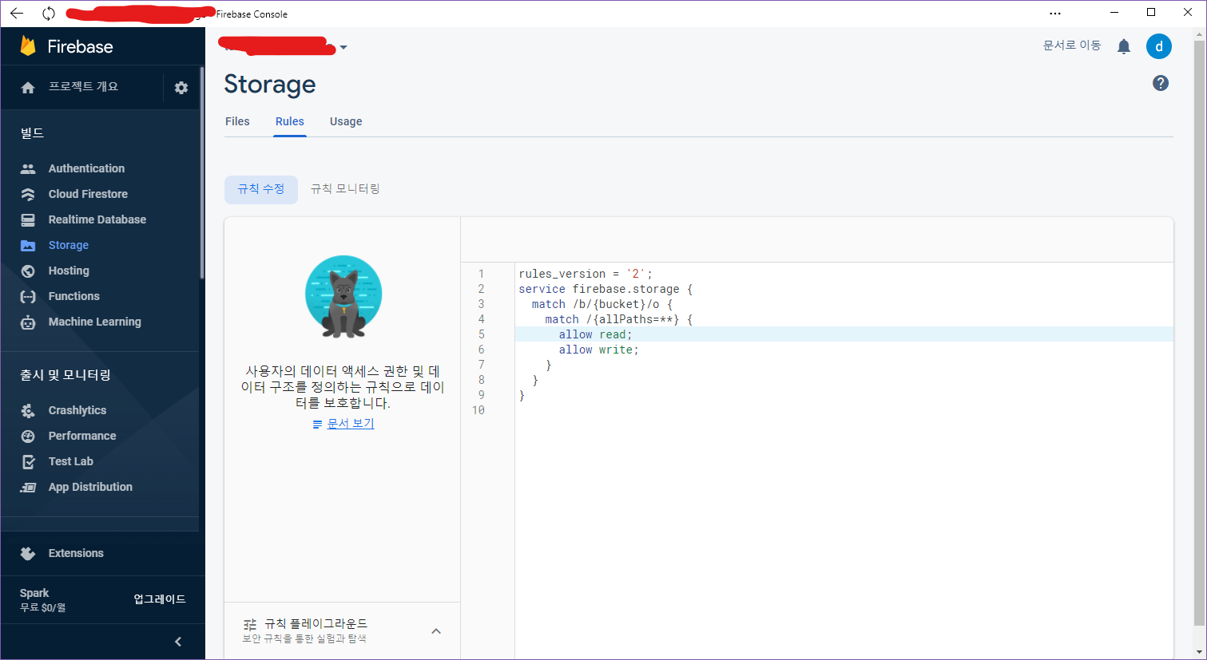This screenshot has height=660, width=1207.
Task: Click the 빌드 section header
Action: 32,133
